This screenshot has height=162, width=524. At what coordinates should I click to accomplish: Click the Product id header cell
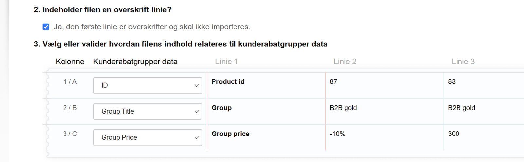click(x=228, y=81)
